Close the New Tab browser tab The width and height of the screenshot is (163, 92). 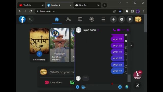[98, 5]
